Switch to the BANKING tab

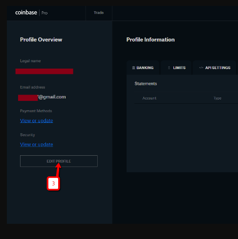point(143,68)
